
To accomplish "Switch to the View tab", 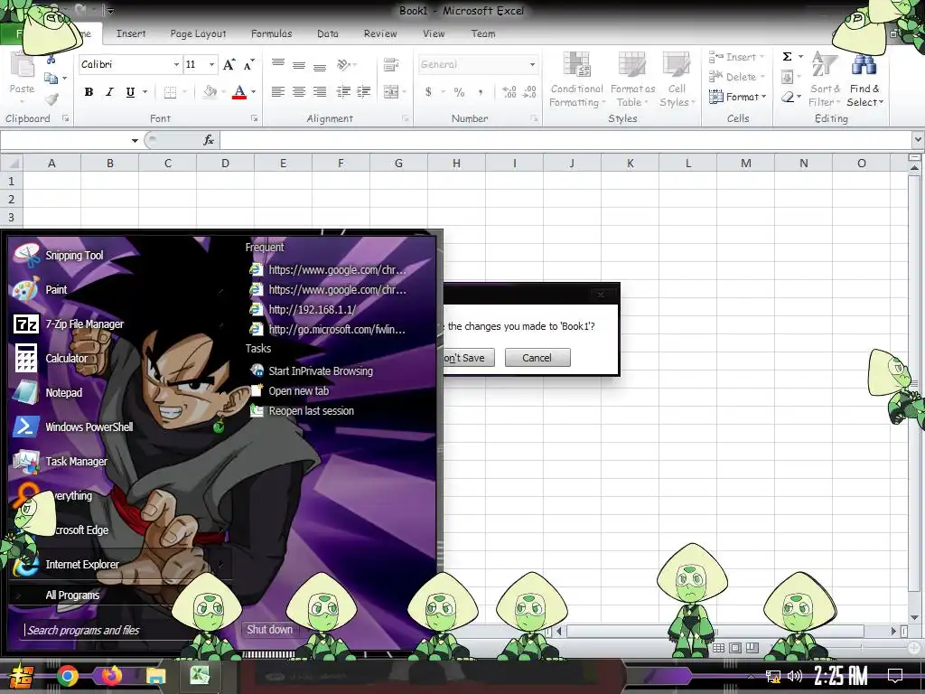I will (x=434, y=33).
